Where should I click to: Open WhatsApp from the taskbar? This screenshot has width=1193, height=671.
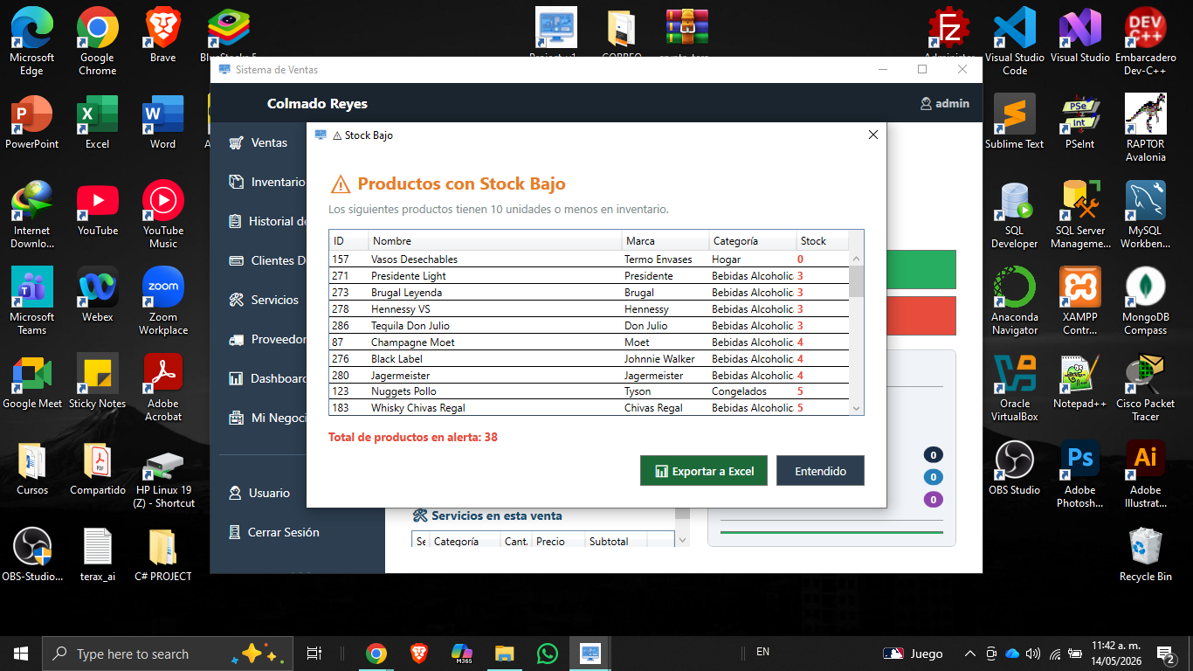pos(548,654)
